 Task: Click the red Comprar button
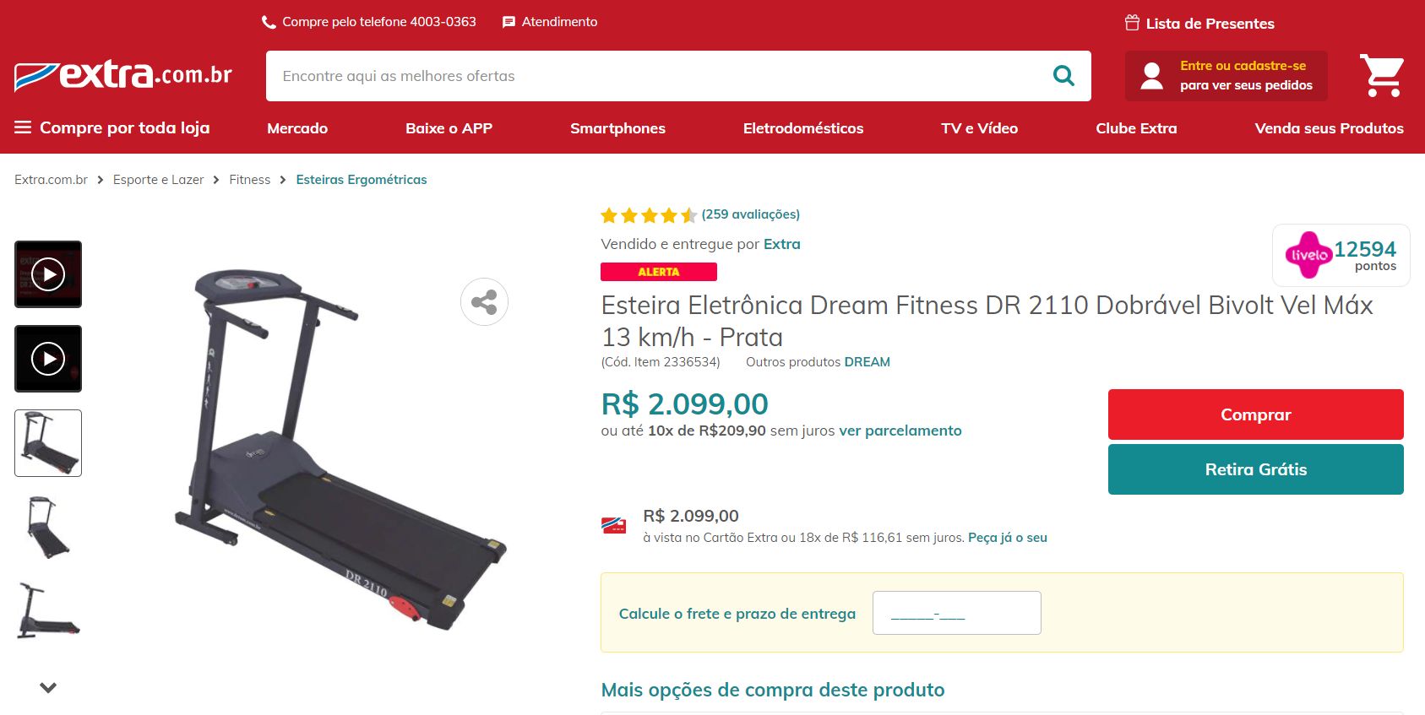coord(1256,414)
